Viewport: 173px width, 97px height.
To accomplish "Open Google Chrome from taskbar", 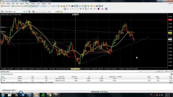I will point(49,95).
